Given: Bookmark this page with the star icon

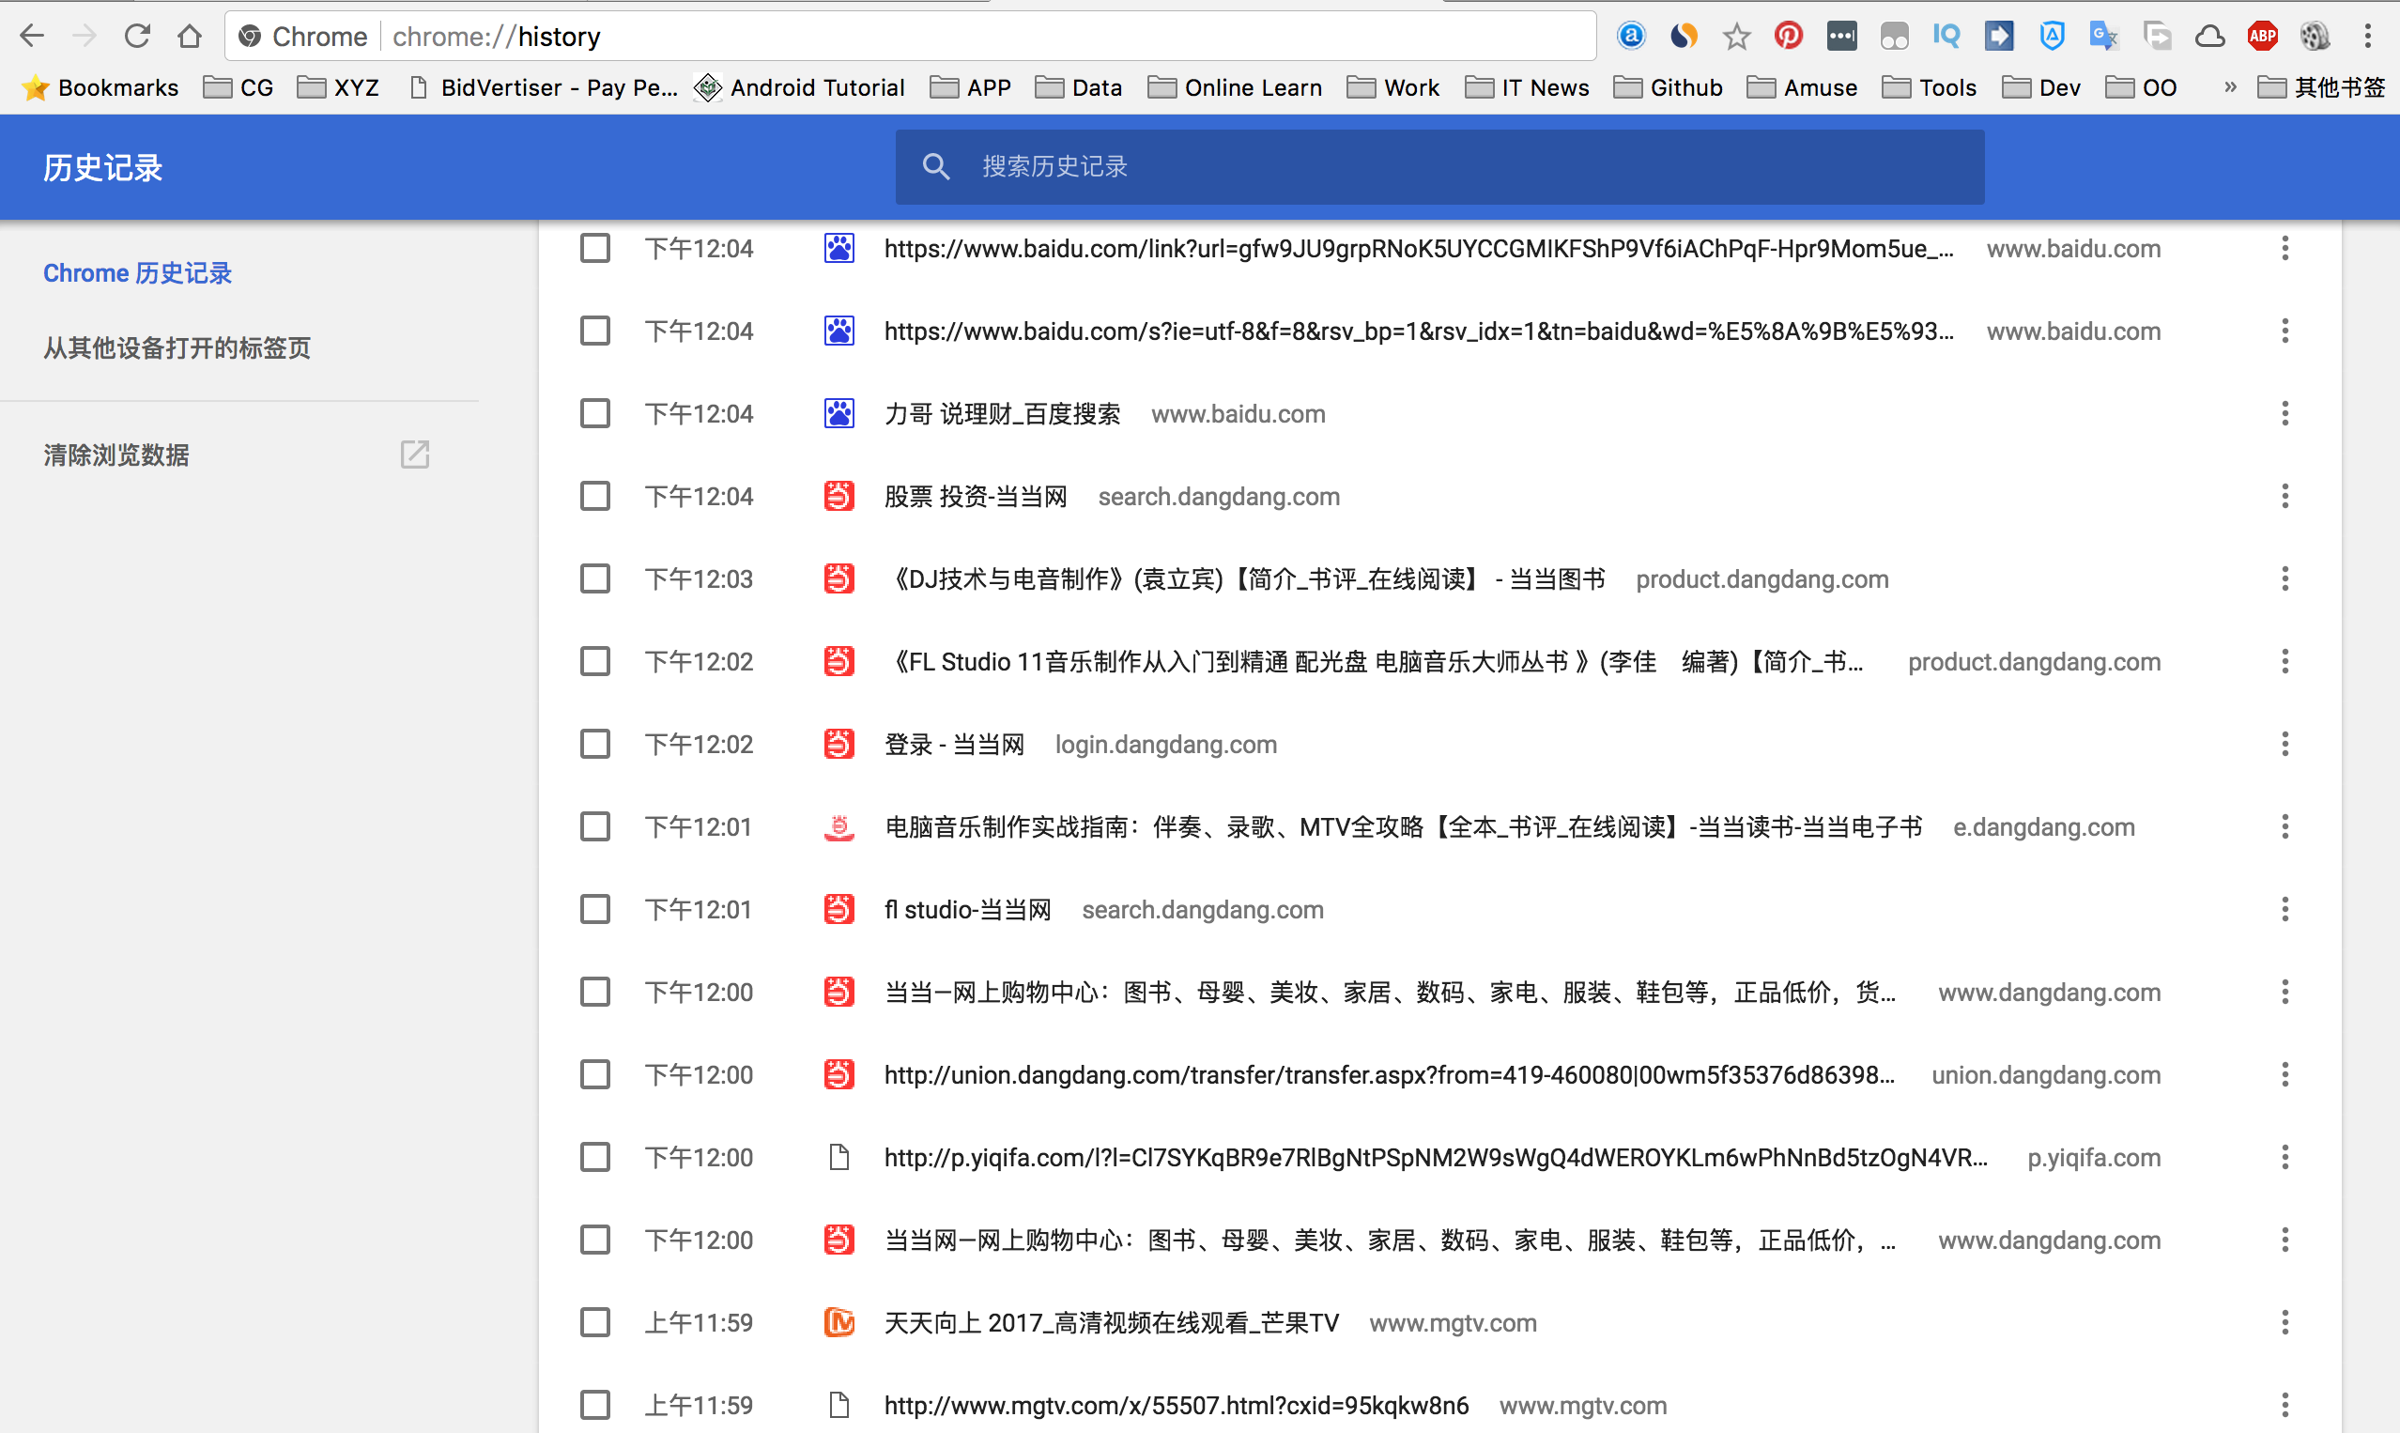Looking at the screenshot, I should click(1736, 37).
